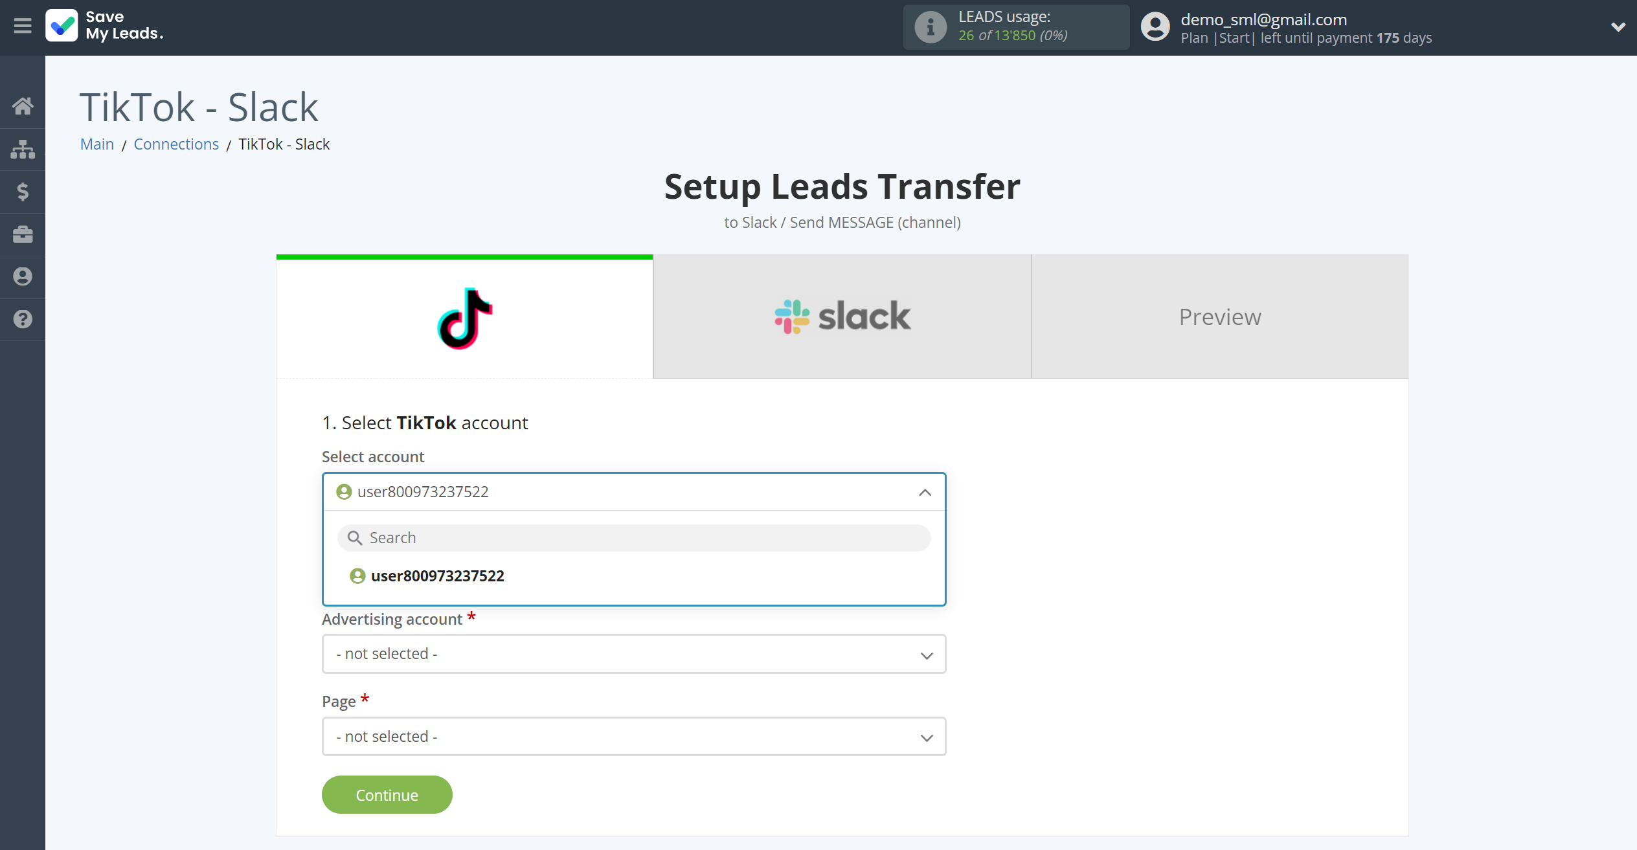Click the Main breadcrumb link

coord(97,144)
